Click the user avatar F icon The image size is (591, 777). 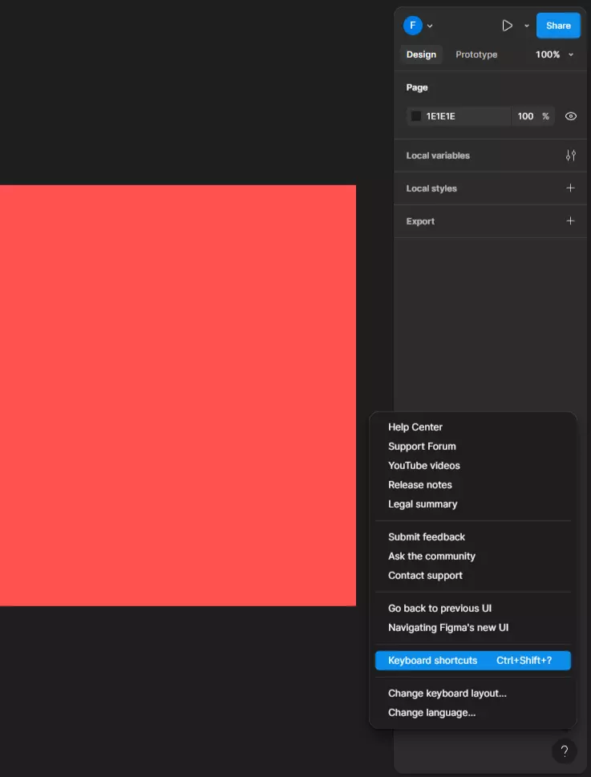(x=412, y=26)
